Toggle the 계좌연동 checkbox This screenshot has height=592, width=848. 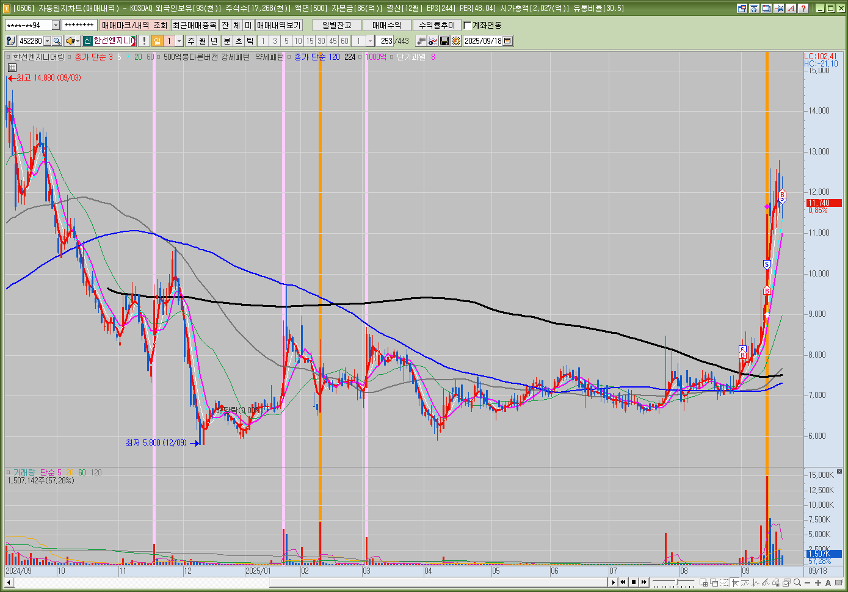pyautogui.click(x=468, y=25)
